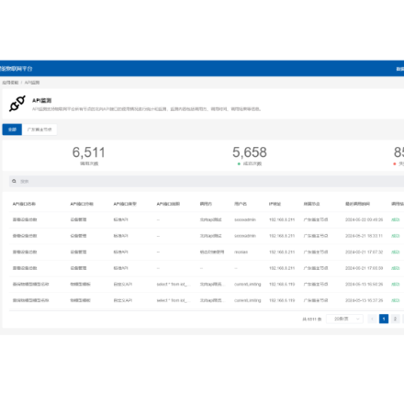Click the magnifier icon in the search bar
This screenshot has height=404, width=404.
14,181
